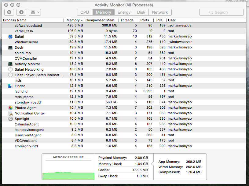
Task: Click the Physical Memory 2.00 GB entry
Action: pos(123,158)
